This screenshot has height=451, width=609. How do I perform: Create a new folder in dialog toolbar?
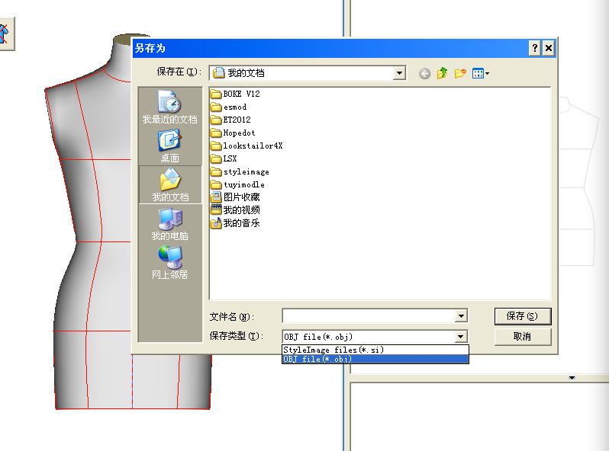pos(460,73)
